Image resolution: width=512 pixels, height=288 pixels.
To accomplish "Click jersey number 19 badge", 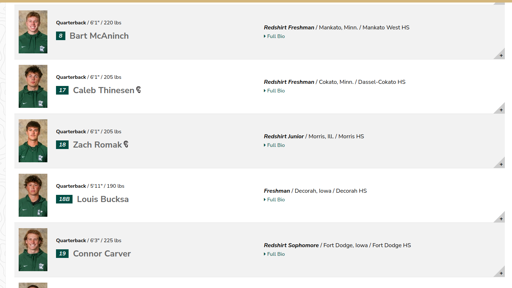I will click(62, 254).
